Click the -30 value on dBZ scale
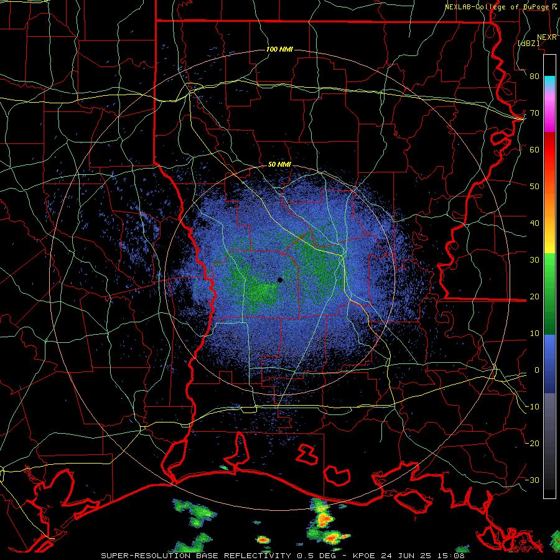This screenshot has height=560, width=560. [x=533, y=480]
